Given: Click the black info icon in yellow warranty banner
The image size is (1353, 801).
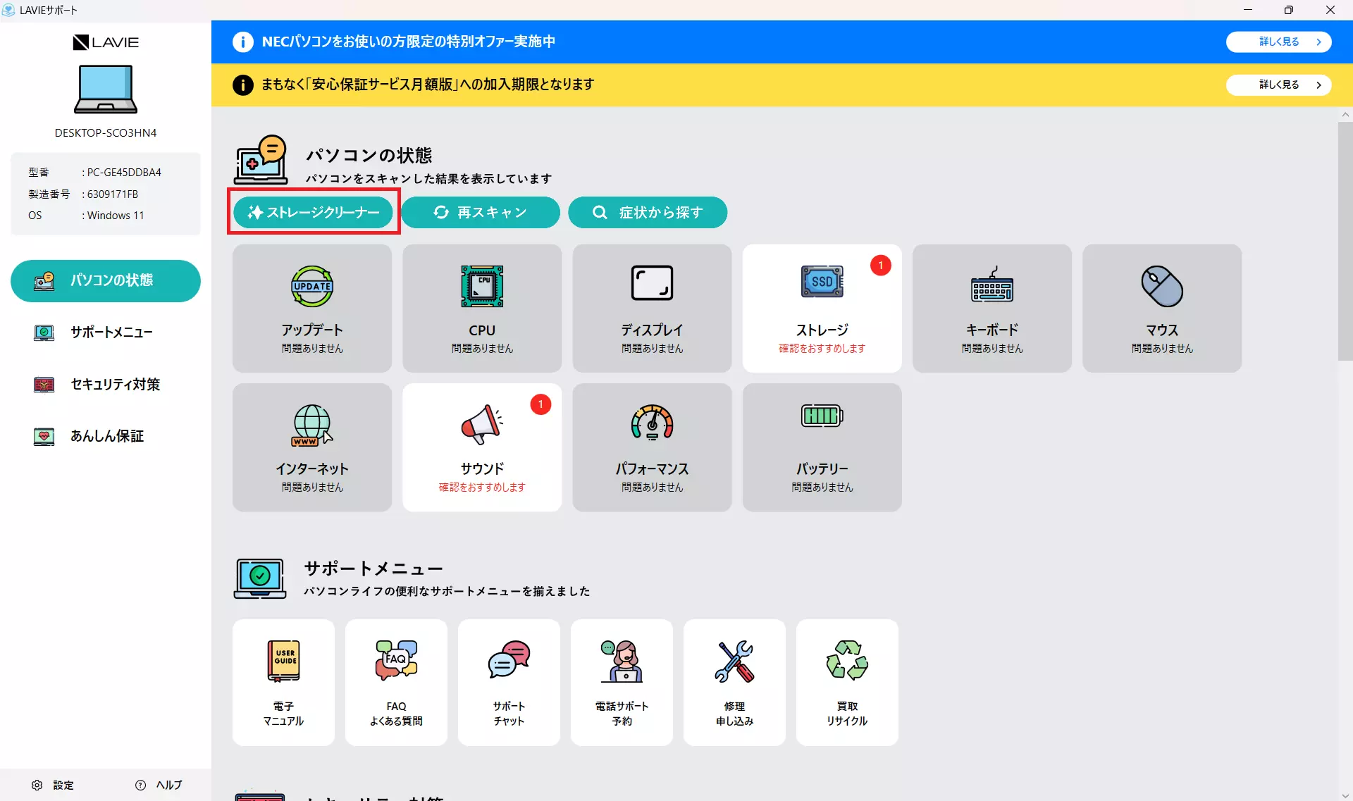Looking at the screenshot, I should click(x=243, y=85).
